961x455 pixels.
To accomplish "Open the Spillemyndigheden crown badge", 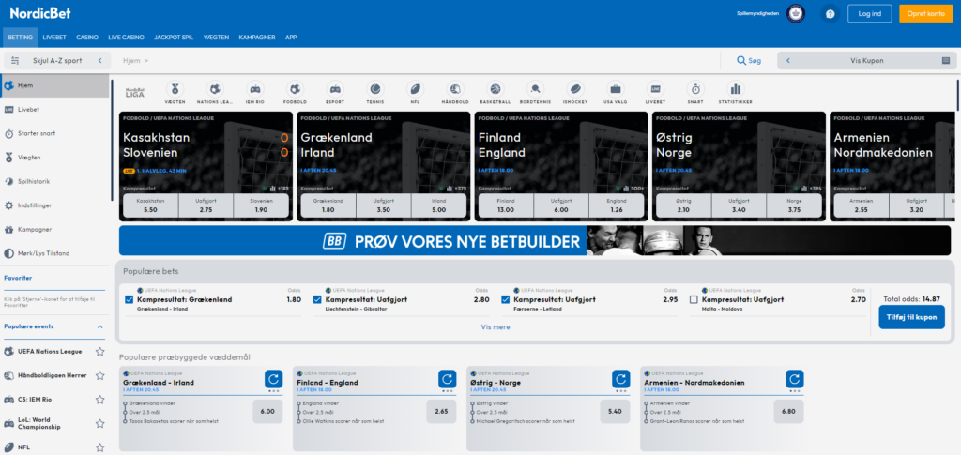I will click(x=796, y=13).
